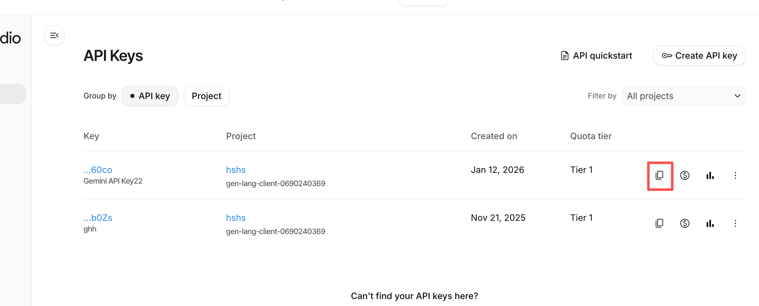Click the Key column header

tap(91, 136)
